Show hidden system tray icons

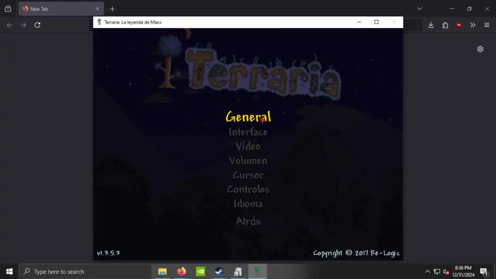427,271
